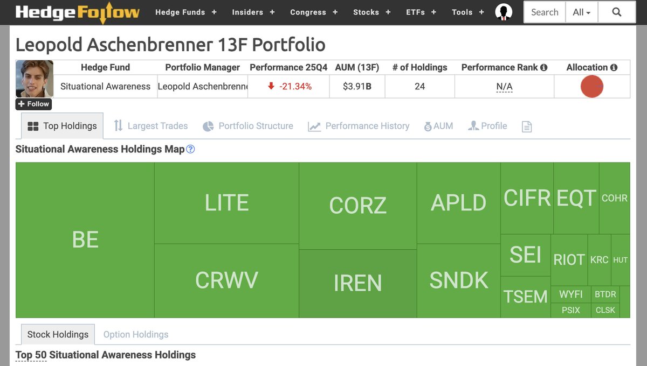Viewport: 647px width, 366px height.
Task: Click the PSIX tile in holdings map
Action: tap(571, 310)
